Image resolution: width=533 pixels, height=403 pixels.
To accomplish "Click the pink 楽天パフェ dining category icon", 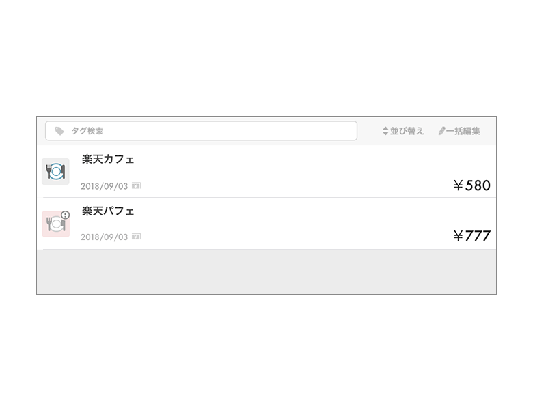I will [x=54, y=224].
